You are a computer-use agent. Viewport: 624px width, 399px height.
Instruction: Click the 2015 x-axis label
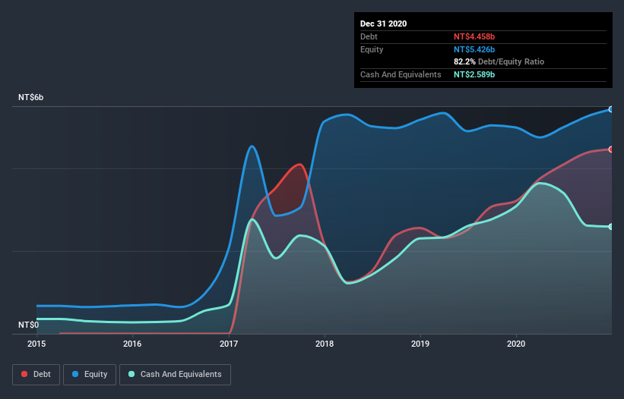click(36, 344)
